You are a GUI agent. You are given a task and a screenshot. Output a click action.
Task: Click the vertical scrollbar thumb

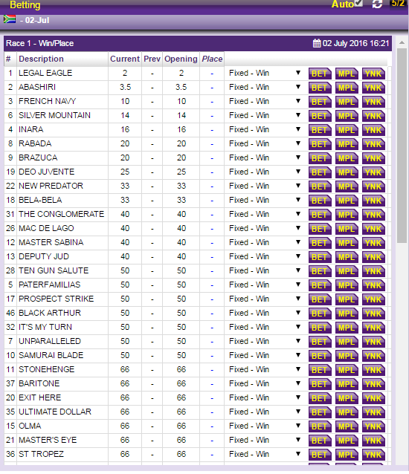coord(402,145)
